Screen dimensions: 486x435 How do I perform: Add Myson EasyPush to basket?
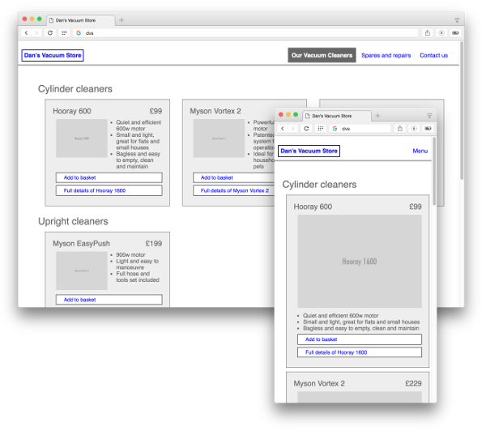[x=109, y=300]
